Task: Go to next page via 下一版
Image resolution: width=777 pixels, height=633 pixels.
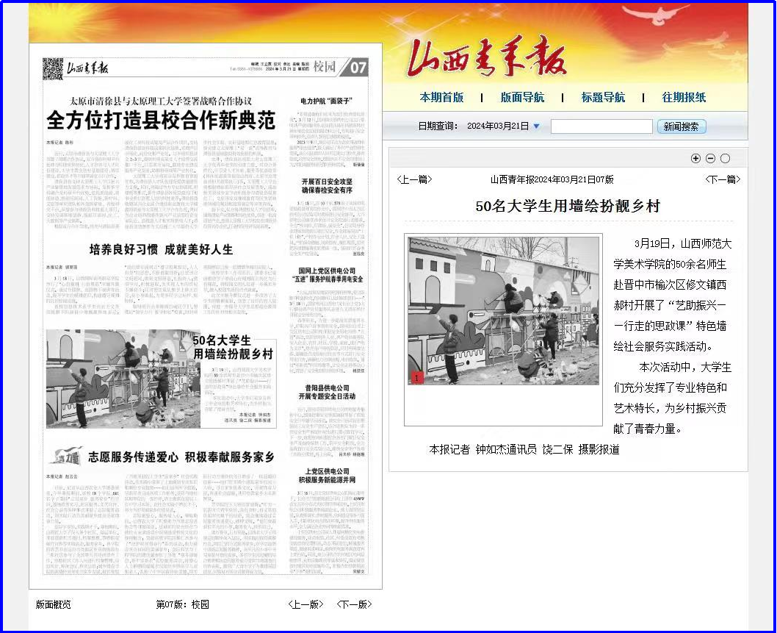Action: coord(354,604)
